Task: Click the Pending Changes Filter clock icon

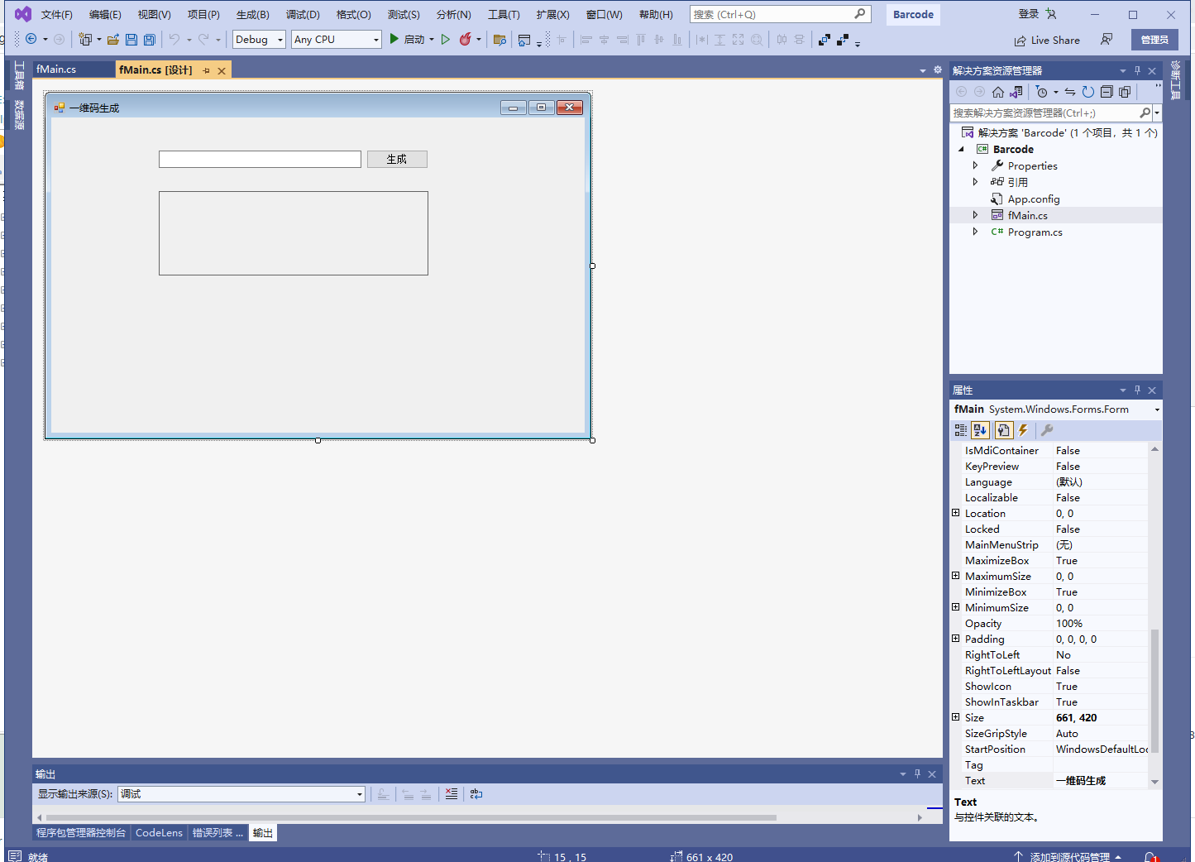Action: click(1042, 92)
